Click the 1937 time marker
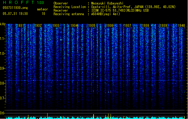Screen dimensions: 188x119 tap(128, 26)
